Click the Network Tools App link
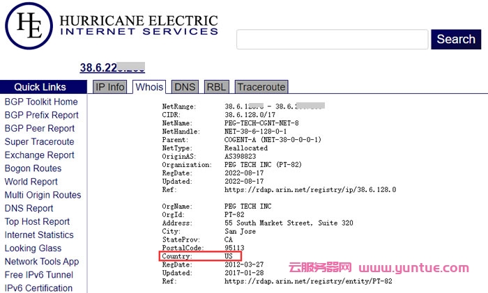 42,262
